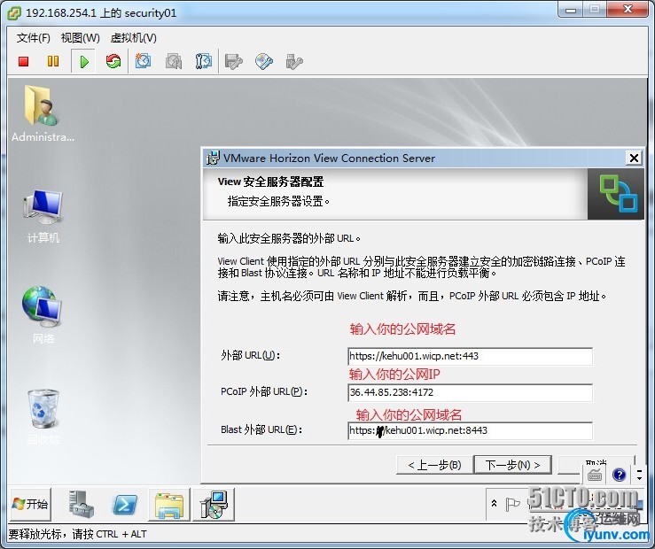Click the floppy drive connect icon

tap(233, 62)
